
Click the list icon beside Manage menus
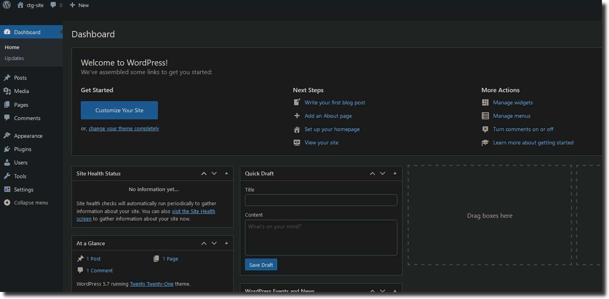click(x=485, y=116)
